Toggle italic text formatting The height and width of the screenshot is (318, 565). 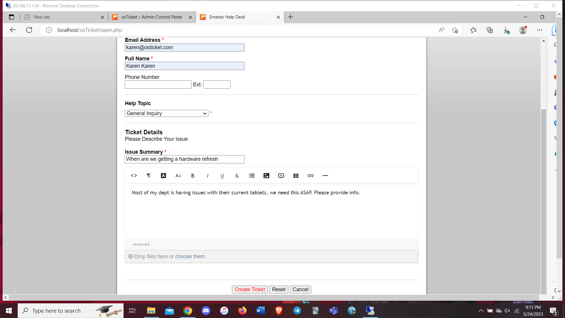click(x=207, y=175)
